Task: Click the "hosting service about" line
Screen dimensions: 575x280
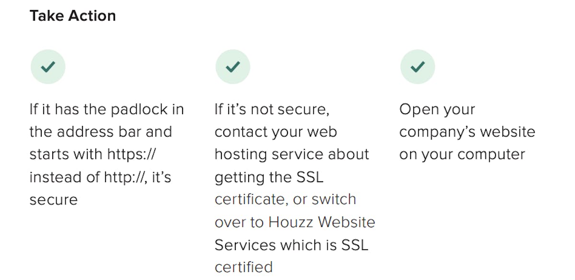Action: click(x=292, y=154)
